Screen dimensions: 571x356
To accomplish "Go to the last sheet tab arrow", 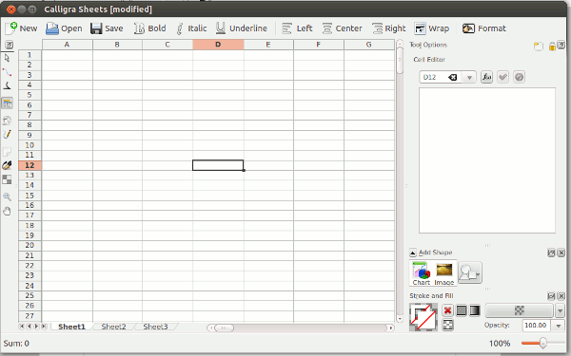I will click(x=44, y=327).
